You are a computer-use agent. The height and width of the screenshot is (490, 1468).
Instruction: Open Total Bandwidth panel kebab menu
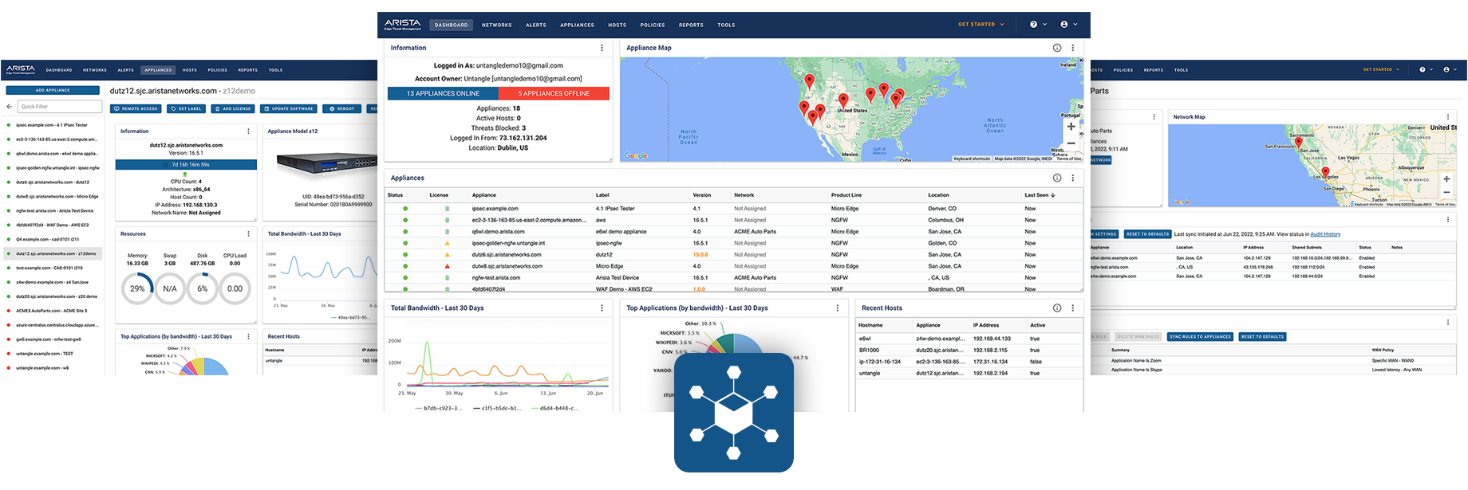coord(602,308)
